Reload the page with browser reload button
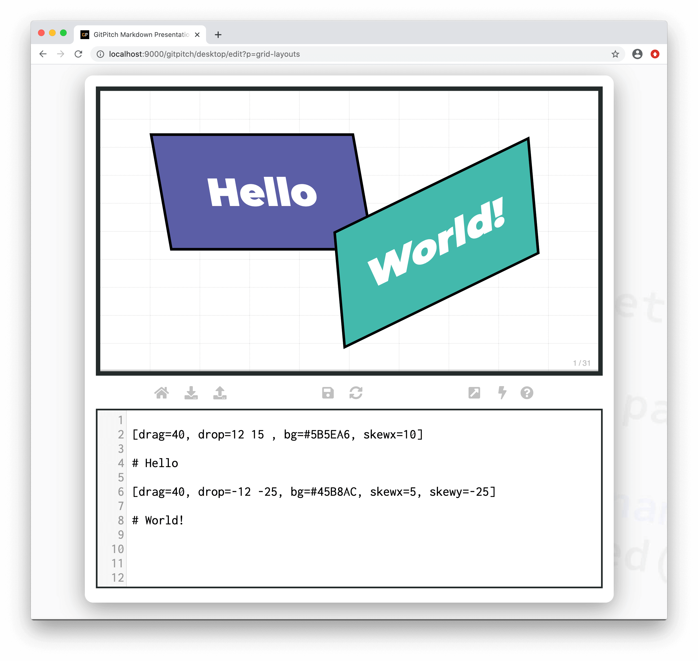The width and height of the screenshot is (698, 661). point(78,54)
